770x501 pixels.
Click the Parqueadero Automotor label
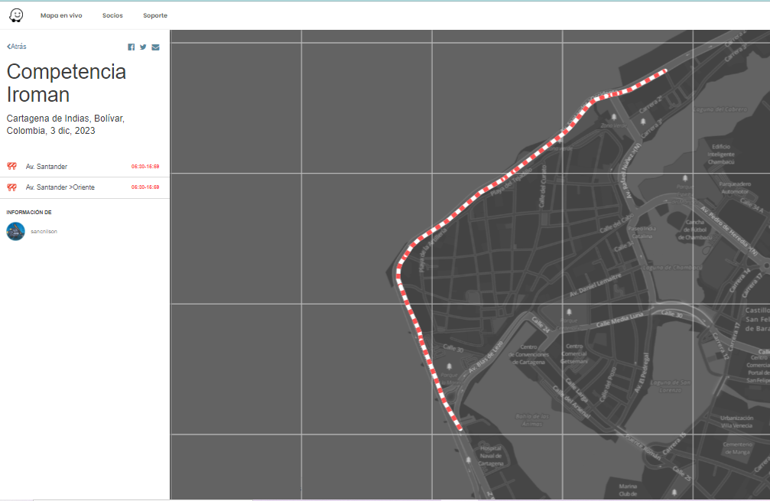click(735, 187)
